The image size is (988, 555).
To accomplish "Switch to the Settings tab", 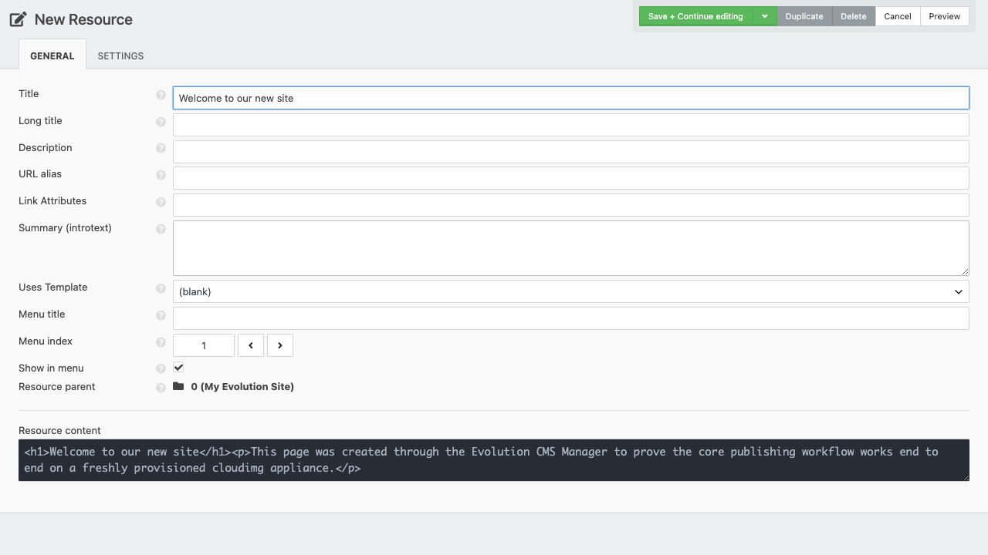I will (120, 55).
